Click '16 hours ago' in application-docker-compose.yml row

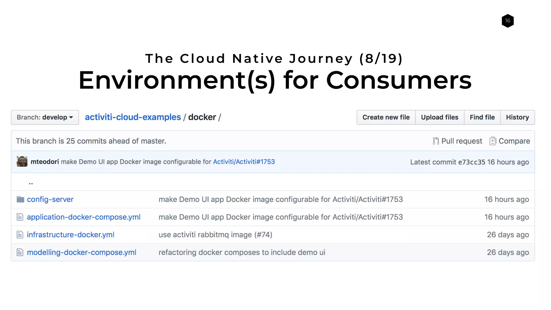click(x=507, y=217)
